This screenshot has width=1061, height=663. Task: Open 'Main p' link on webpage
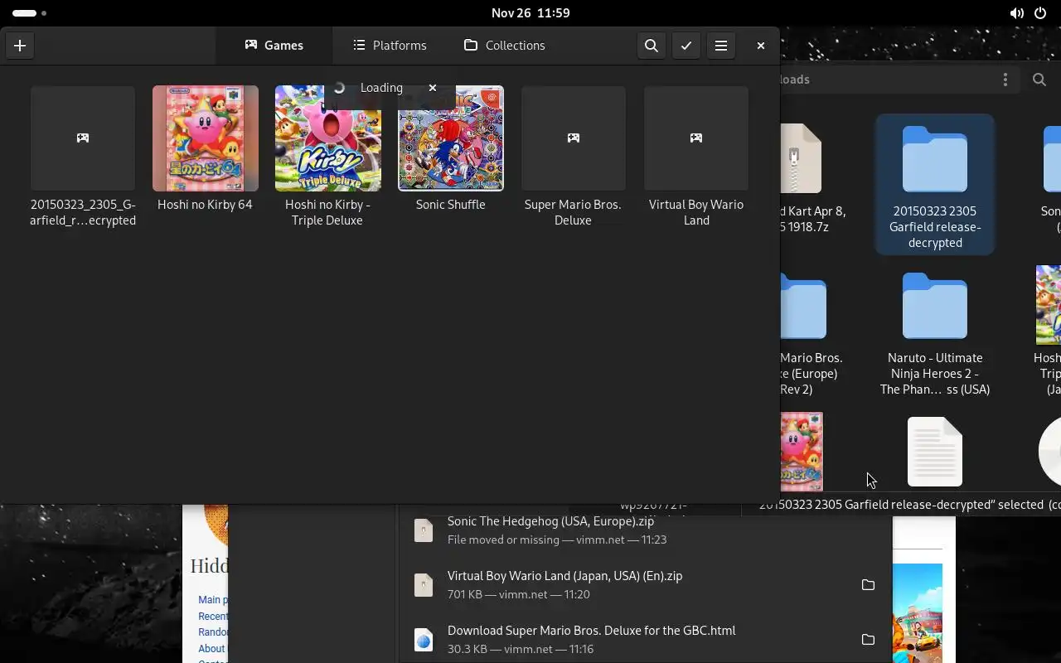[212, 600]
